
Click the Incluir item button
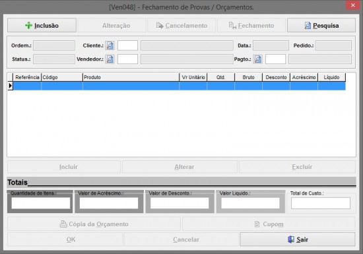click(64, 167)
